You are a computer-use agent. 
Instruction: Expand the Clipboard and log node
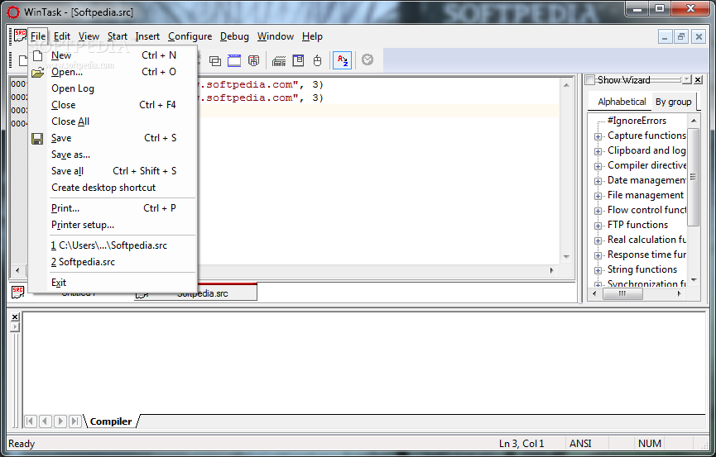coord(598,151)
